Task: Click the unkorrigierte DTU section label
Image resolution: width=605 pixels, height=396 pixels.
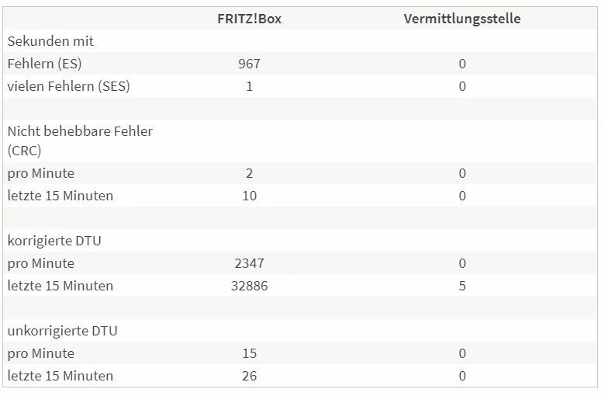Action: tap(62, 331)
